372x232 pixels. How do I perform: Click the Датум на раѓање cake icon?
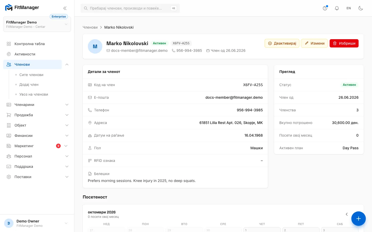pos(90,135)
